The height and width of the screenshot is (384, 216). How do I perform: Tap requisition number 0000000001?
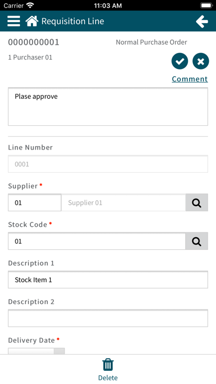point(34,42)
